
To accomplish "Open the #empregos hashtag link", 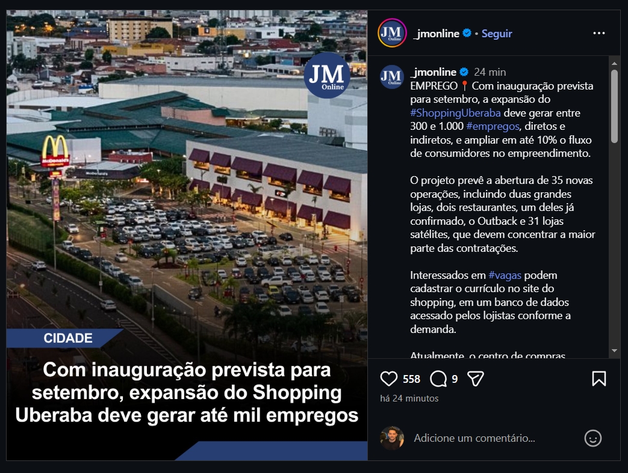I will point(493,126).
